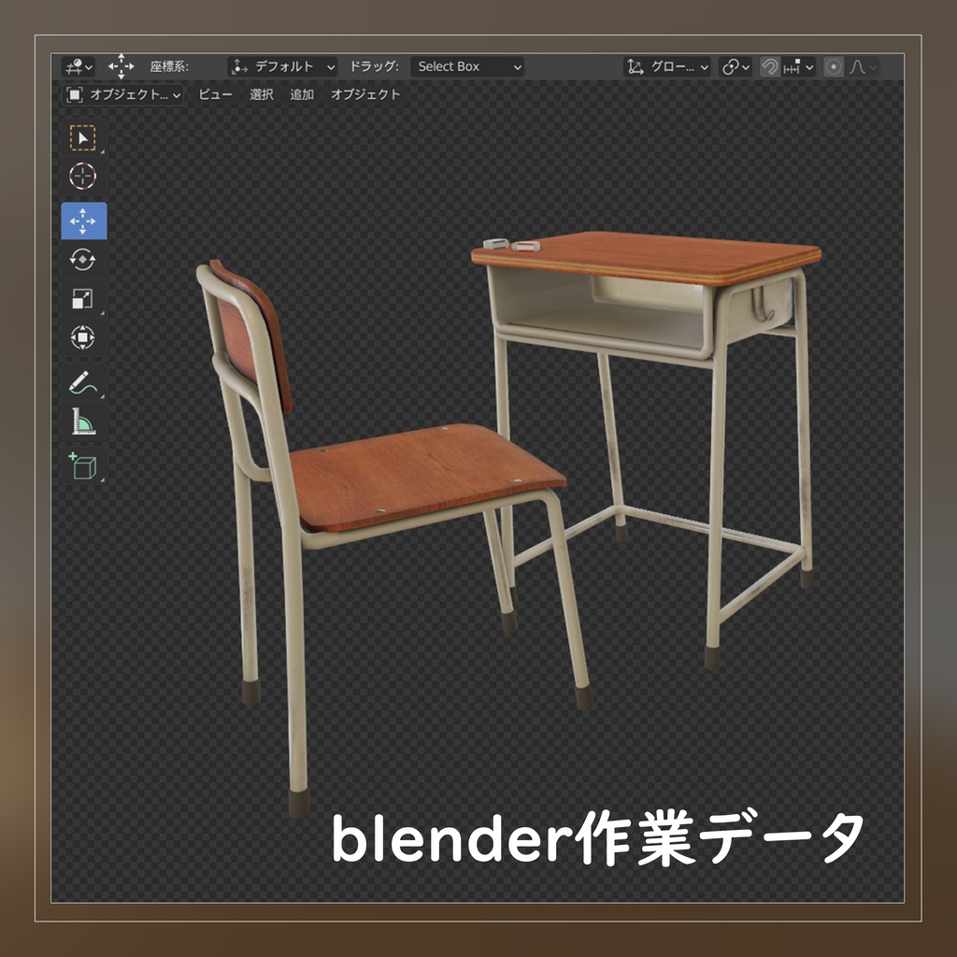This screenshot has height=957, width=957.
Task: Toggle the snapping magnet in the header
Action: (x=768, y=65)
